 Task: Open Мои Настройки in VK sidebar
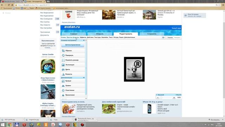pos(46,28)
